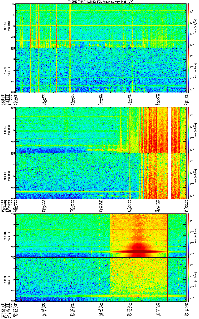Click the 1800 time tick label
The height and width of the screenshot is (319, 199).
tap(186, 315)
